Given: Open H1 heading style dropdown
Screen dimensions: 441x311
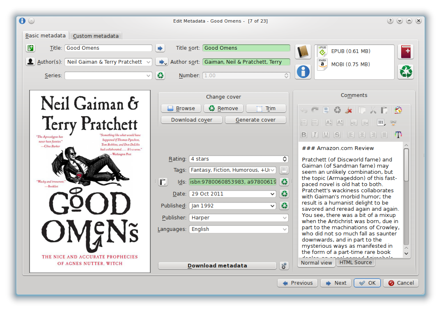Looking at the screenshot, I should coord(381,122).
